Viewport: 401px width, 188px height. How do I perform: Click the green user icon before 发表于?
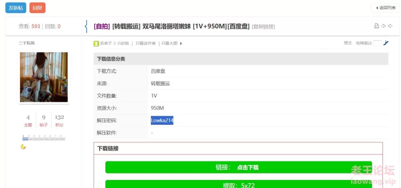click(96, 44)
